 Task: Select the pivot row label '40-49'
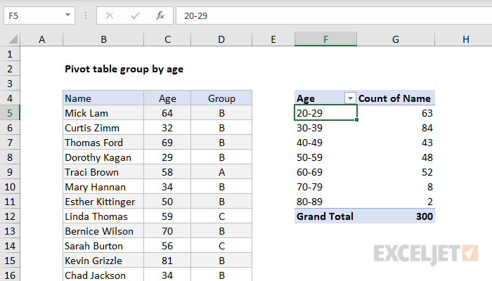point(325,143)
